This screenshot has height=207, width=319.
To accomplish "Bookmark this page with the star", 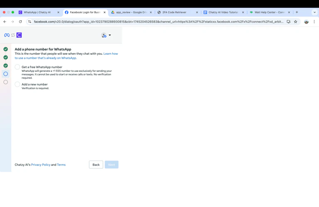I will pos(296,22).
